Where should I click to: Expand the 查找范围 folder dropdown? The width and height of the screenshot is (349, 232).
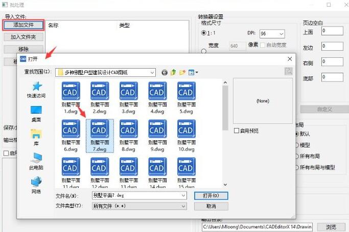[x=152, y=73]
